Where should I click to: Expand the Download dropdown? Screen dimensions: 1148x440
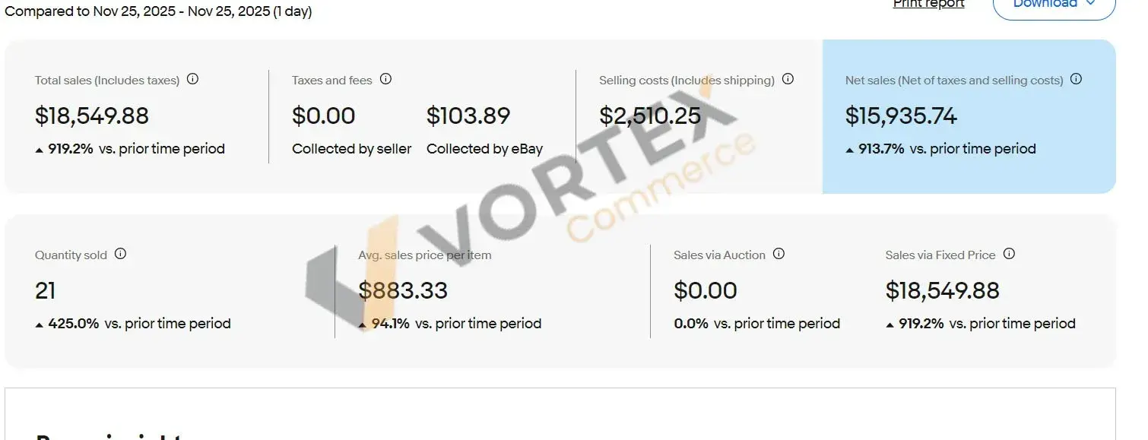(1054, 5)
